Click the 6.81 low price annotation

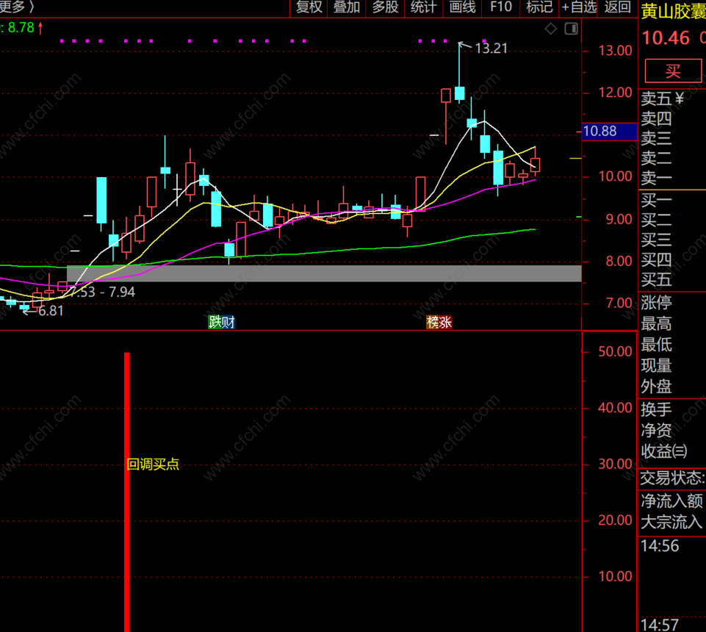click(51, 311)
